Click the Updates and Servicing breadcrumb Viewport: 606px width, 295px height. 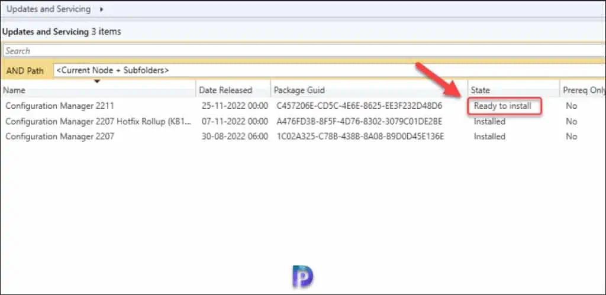tap(49, 9)
